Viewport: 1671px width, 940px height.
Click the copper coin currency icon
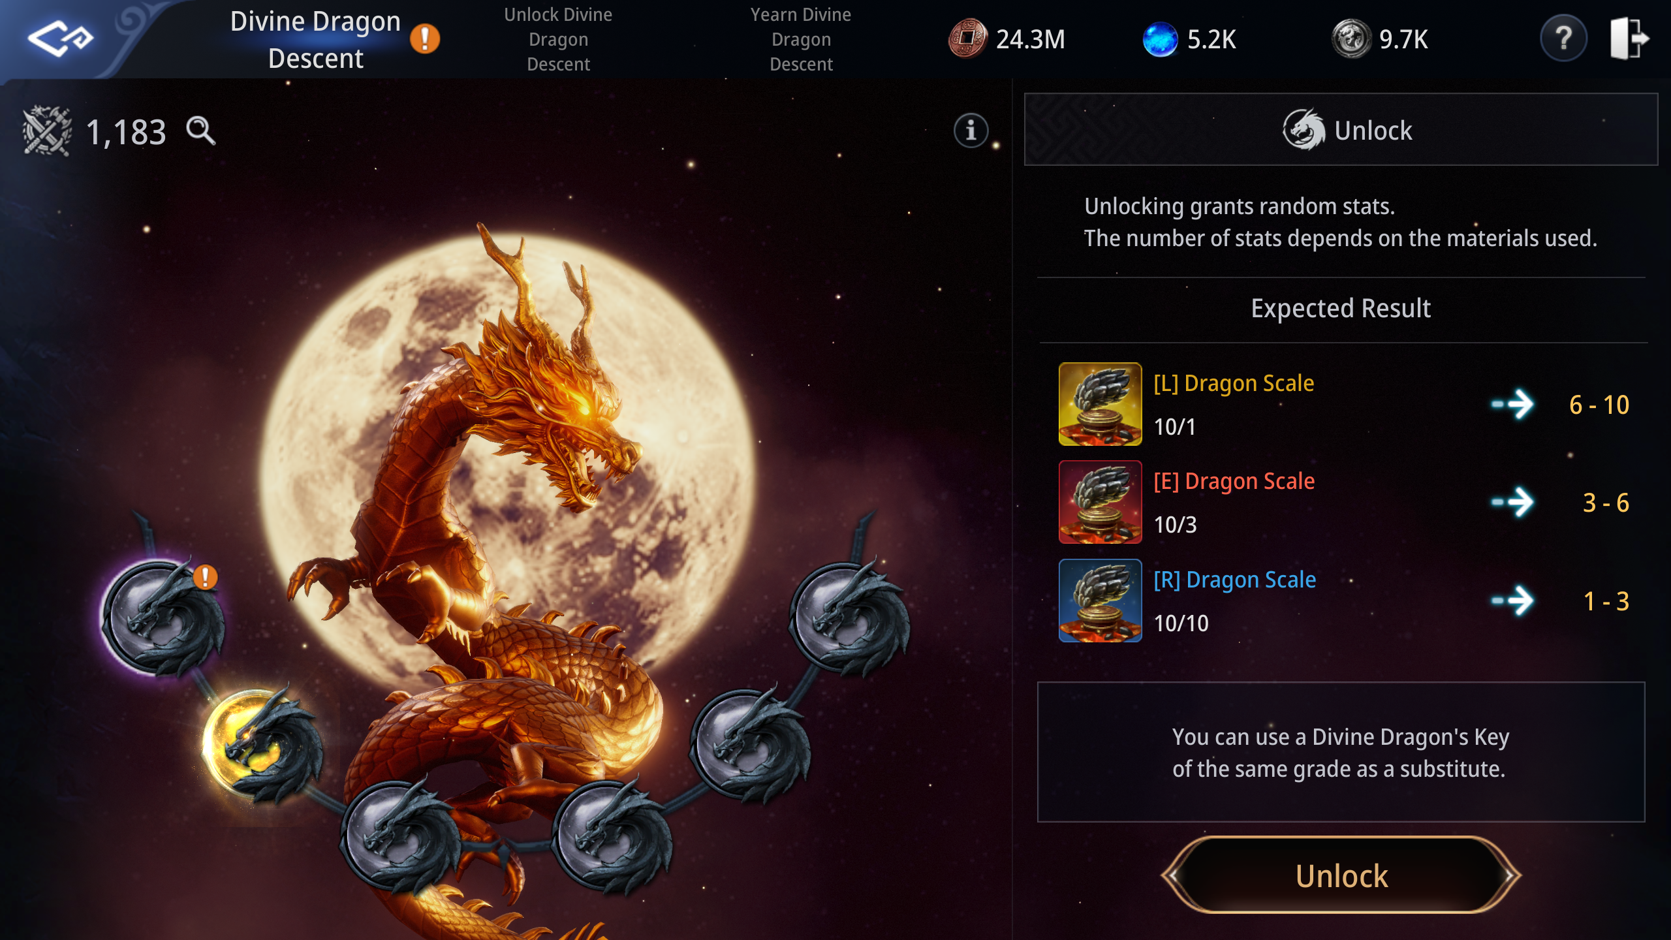pos(967,39)
